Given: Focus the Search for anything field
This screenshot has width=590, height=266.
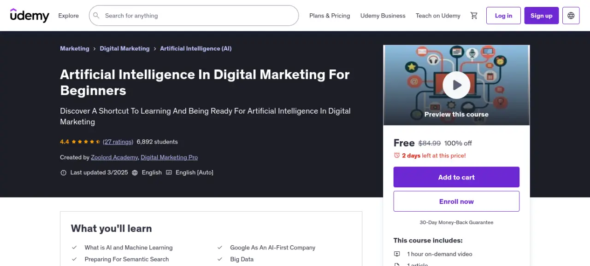Looking at the screenshot, I should [194, 16].
